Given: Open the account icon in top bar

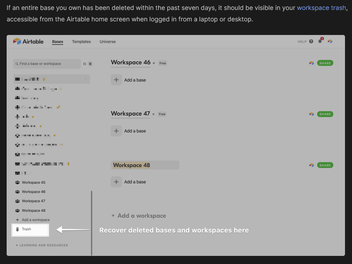Looking at the screenshot, I should (330, 42).
